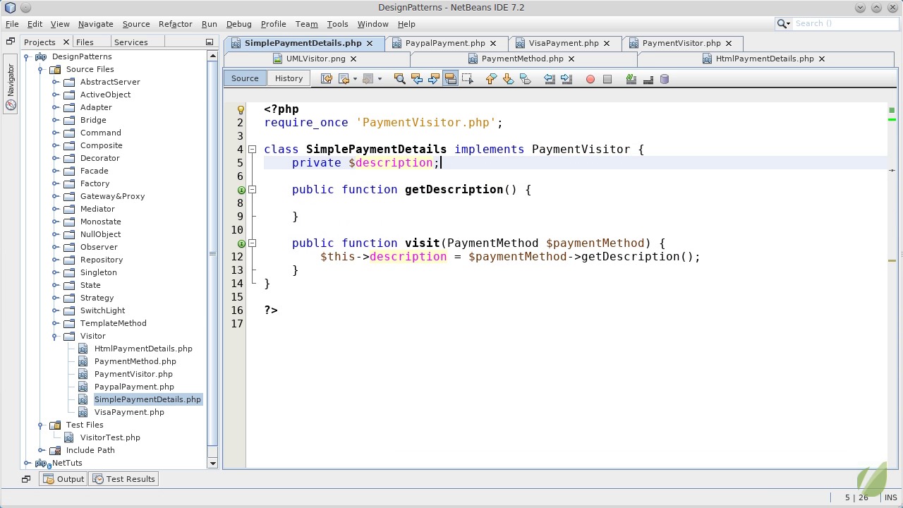The width and height of the screenshot is (903, 508).
Task: Open the Refactor menu
Action: [x=175, y=24]
